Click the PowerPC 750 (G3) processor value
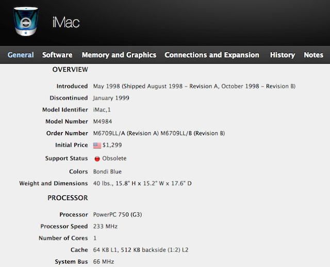This screenshot has width=330, height=267. pos(118,214)
